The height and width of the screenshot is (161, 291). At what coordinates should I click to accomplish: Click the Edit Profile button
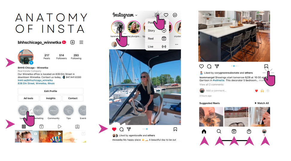pos(51,91)
